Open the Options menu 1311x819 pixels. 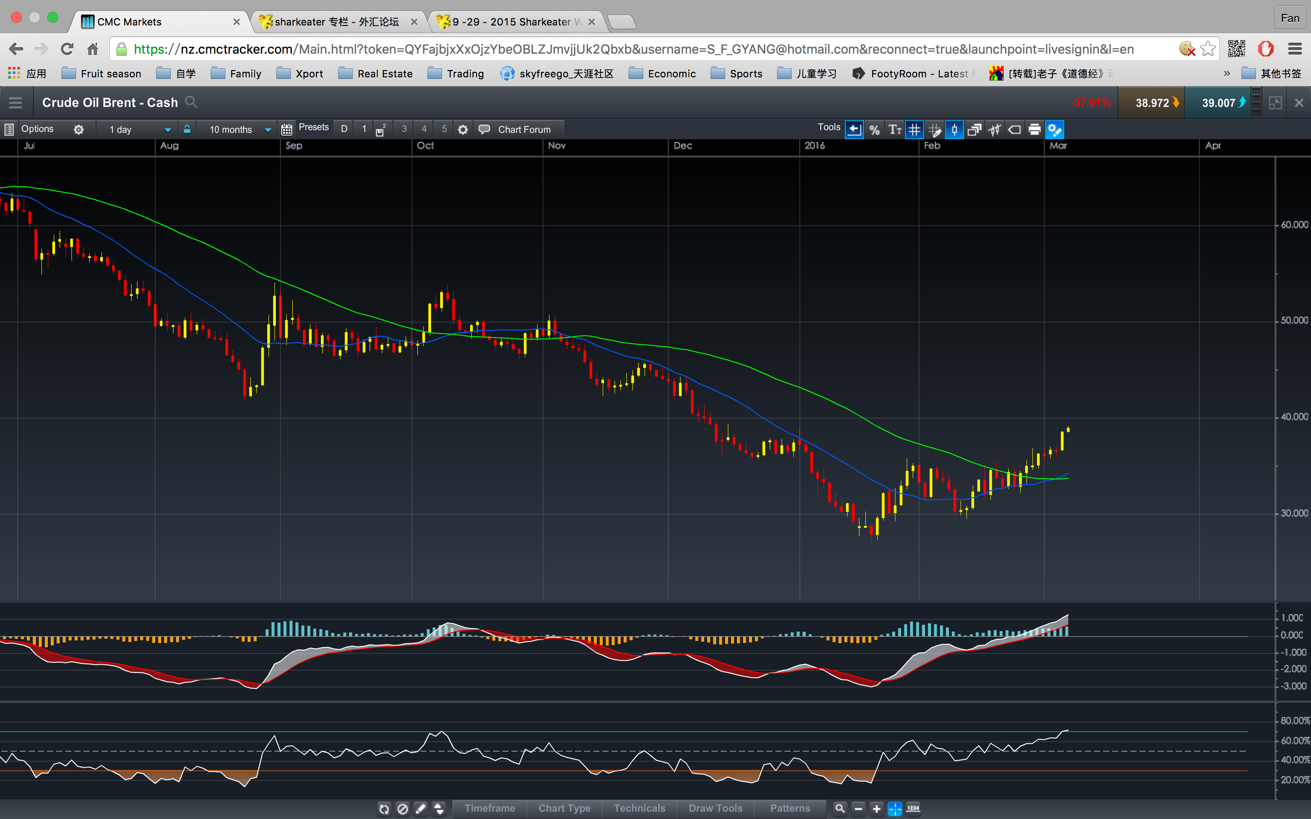click(x=37, y=129)
